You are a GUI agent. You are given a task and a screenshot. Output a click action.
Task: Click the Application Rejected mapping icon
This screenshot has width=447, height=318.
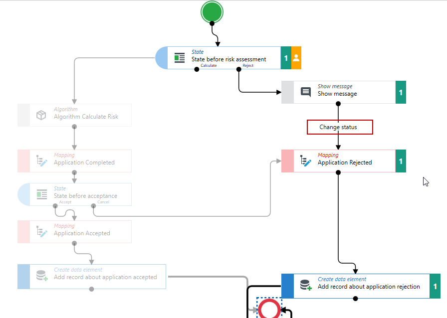point(306,160)
